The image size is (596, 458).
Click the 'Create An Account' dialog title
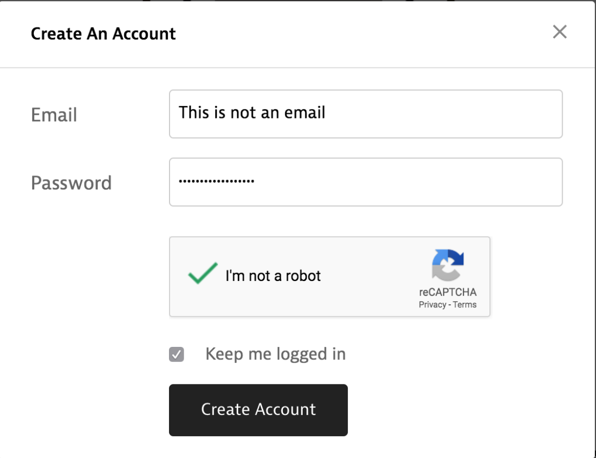pyautogui.click(x=103, y=33)
